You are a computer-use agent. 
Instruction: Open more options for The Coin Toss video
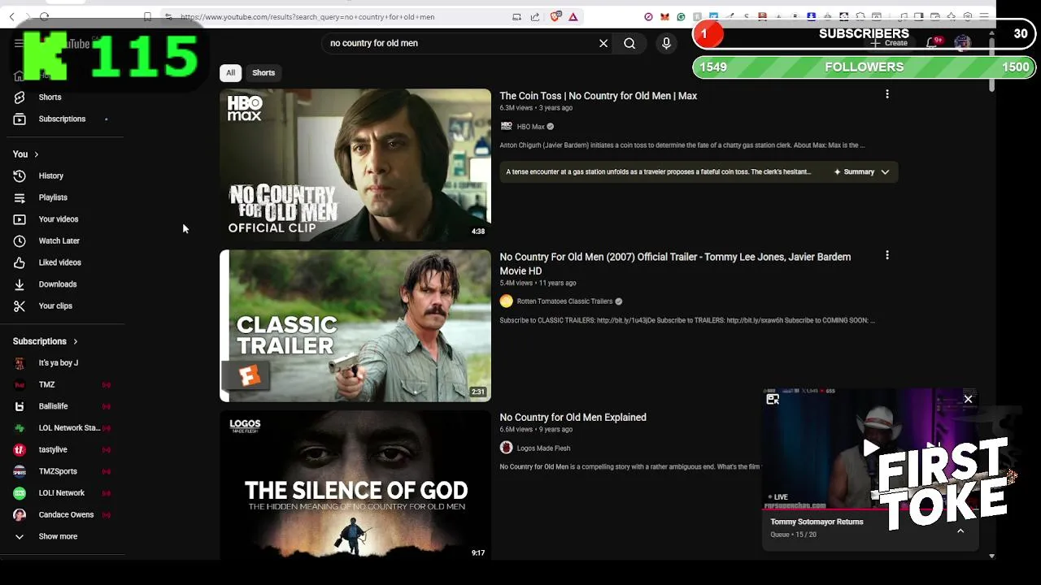(x=886, y=94)
